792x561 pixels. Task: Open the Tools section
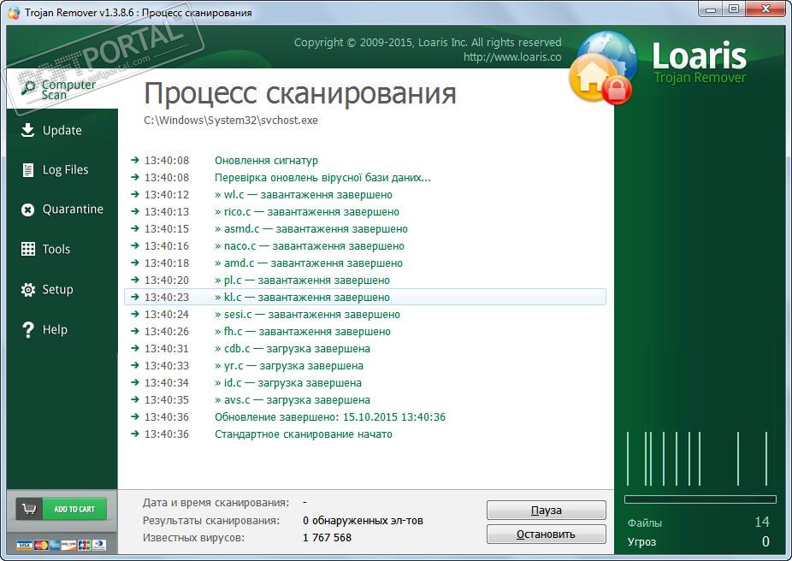point(62,249)
